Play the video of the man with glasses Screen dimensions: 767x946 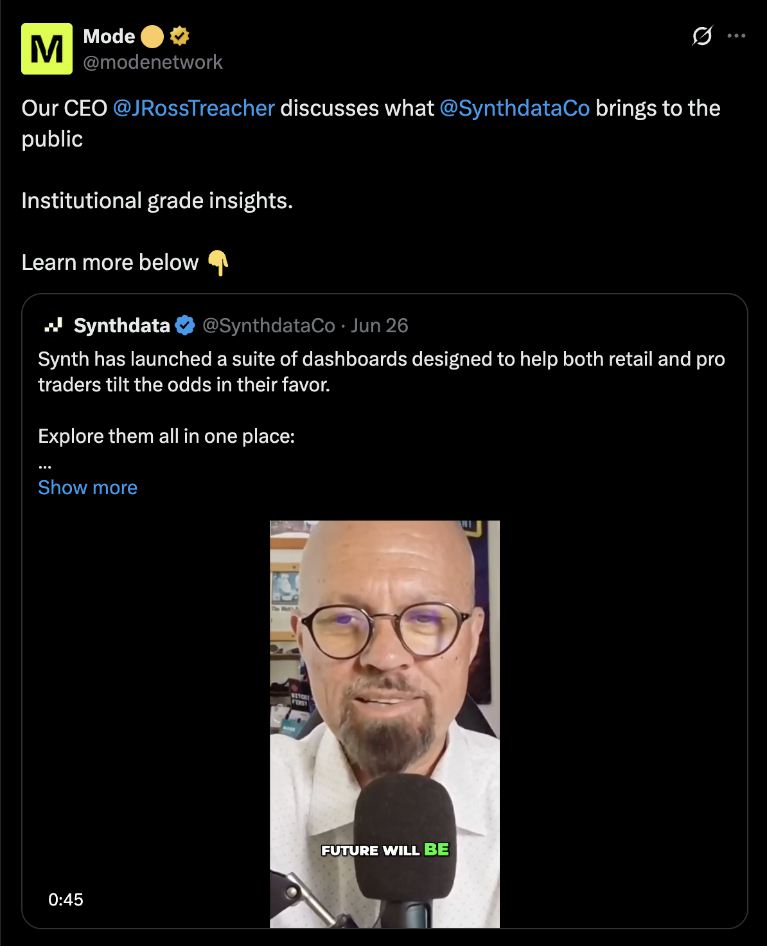tap(385, 724)
